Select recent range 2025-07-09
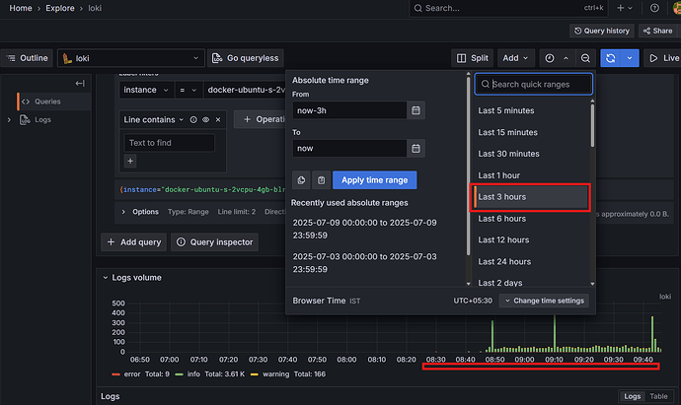The image size is (681, 405). (x=365, y=229)
